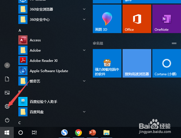Jump to letter index A
The image size is (181, 138).
click(x=20, y=31)
